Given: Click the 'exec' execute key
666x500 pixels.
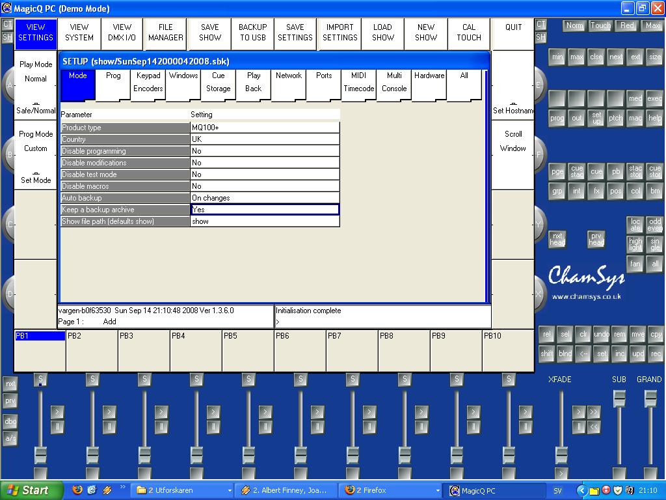Looking at the screenshot, I should (x=654, y=99).
